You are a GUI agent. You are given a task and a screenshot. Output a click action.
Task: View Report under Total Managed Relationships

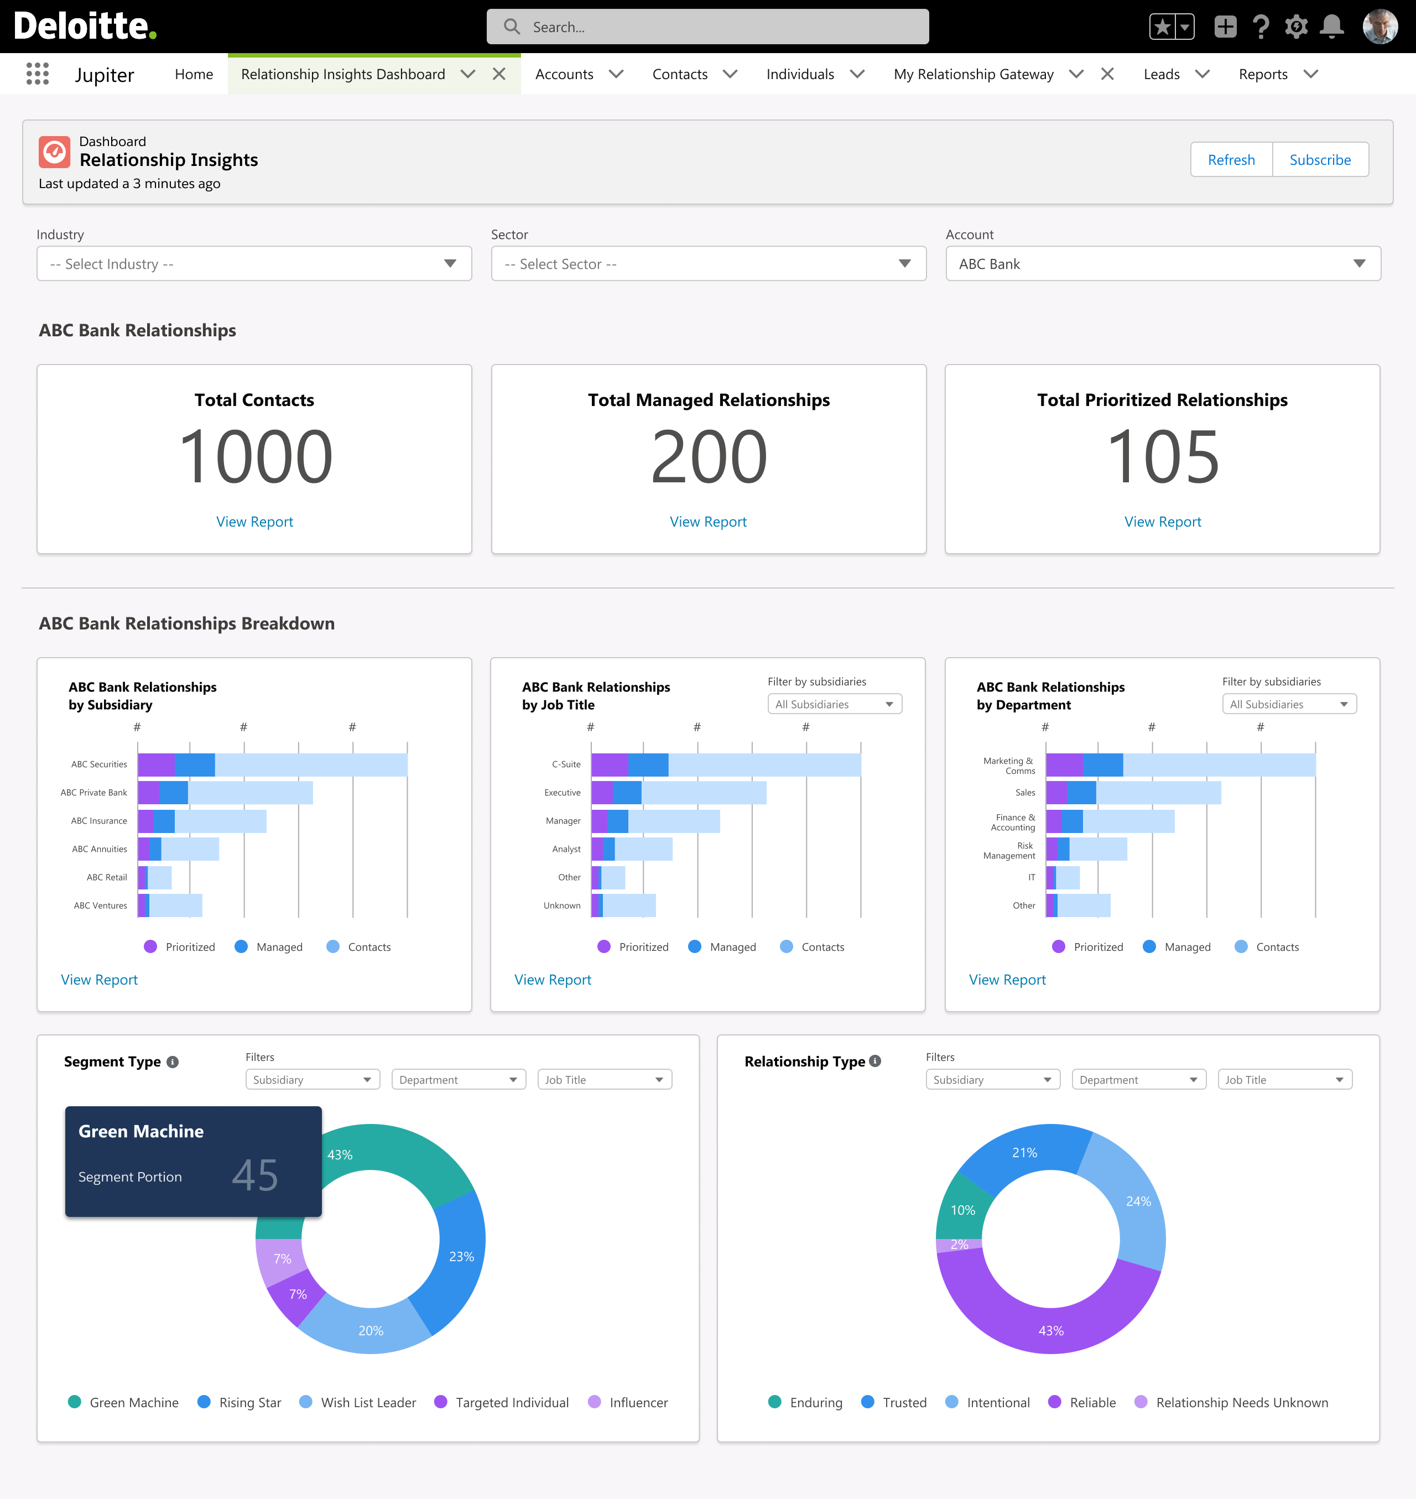tap(708, 522)
